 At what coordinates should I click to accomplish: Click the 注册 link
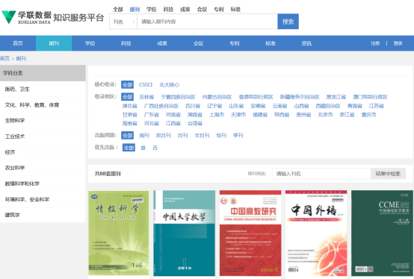(x=375, y=43)
